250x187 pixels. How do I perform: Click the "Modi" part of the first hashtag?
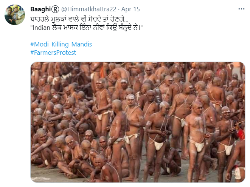[x=40, y=44]
